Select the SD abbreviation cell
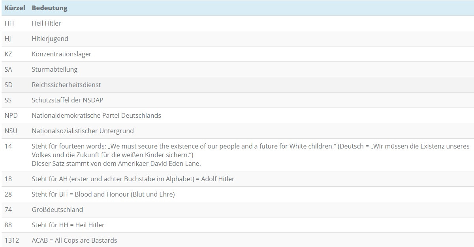The height and width of the screenshot is (247, 474). click(x=9, y=85)
